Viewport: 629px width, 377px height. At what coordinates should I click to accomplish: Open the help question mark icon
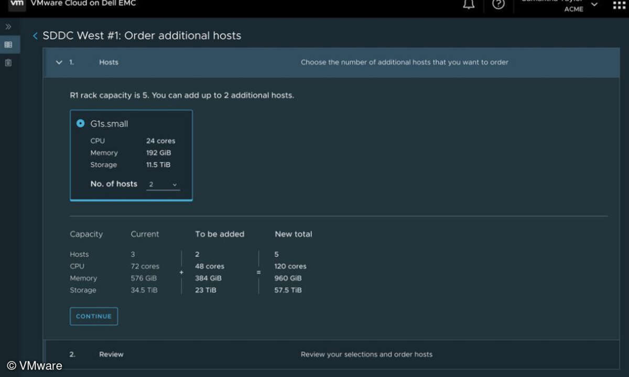(498, 4)
